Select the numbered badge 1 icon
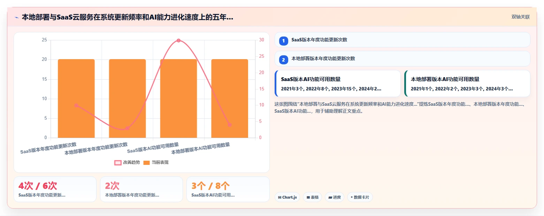The image size is (544, 216). 283,41
